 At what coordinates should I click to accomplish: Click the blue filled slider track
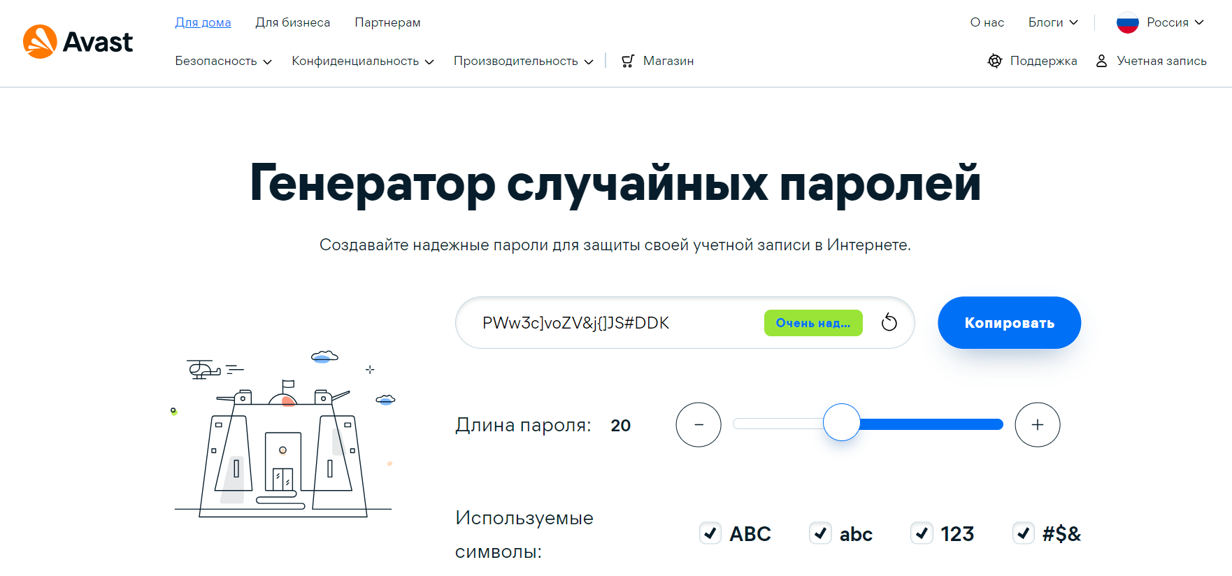pos(931,424)
